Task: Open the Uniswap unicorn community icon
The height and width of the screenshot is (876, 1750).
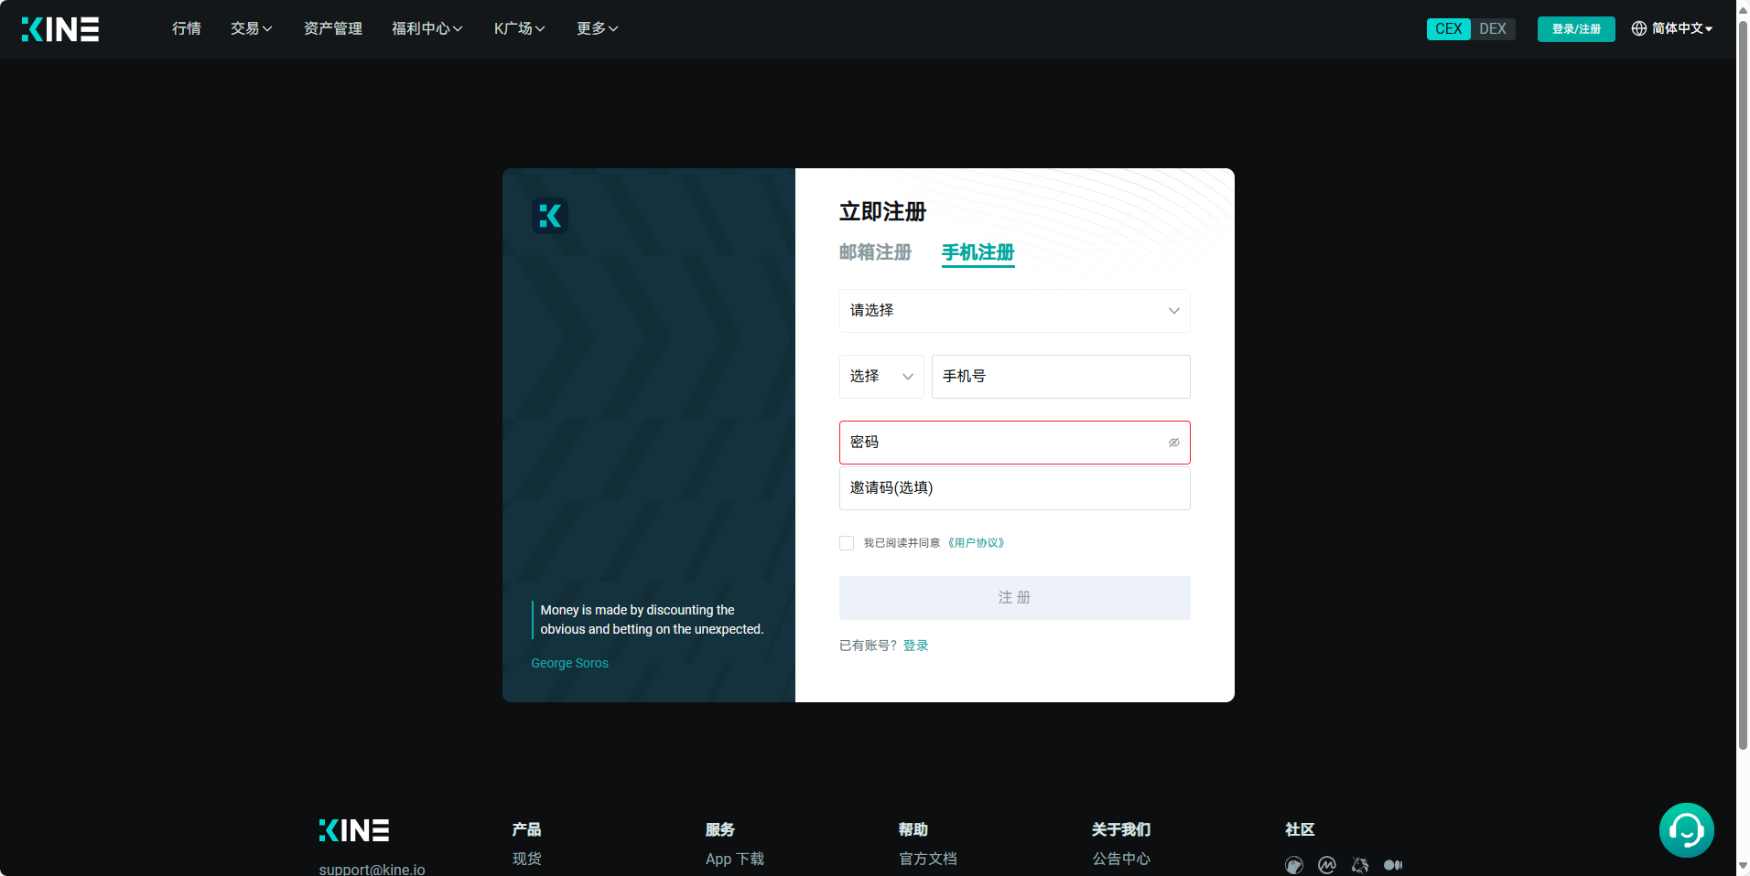Action: 1360,865
